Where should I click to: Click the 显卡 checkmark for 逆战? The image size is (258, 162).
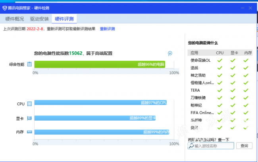tap(233, 68)
